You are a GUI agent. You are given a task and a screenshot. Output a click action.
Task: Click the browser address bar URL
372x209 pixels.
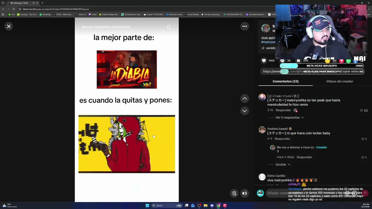pos(56,9)
